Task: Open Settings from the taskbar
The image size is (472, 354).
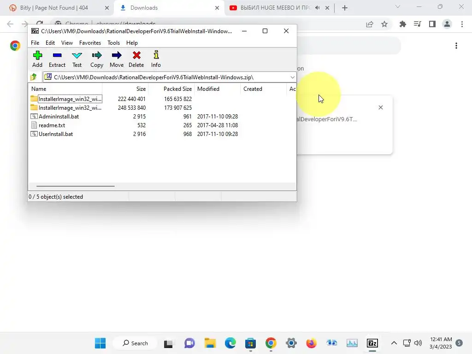Action: point(291,343)
